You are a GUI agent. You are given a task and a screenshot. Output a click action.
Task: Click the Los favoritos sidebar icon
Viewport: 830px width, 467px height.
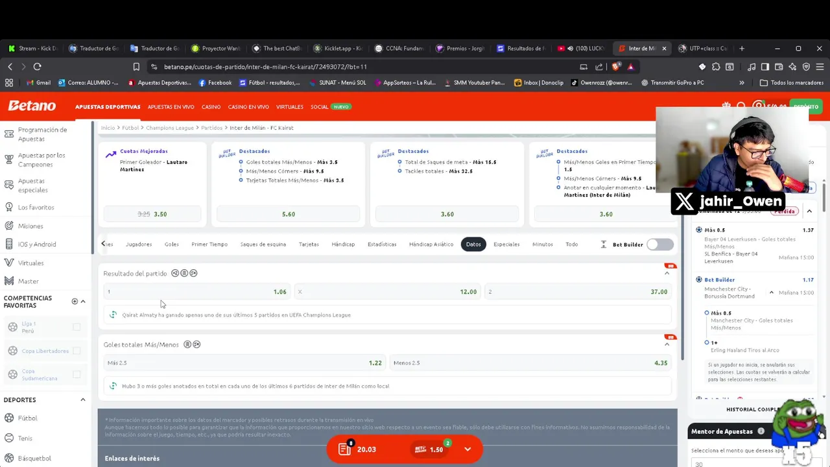coord(9,207)
